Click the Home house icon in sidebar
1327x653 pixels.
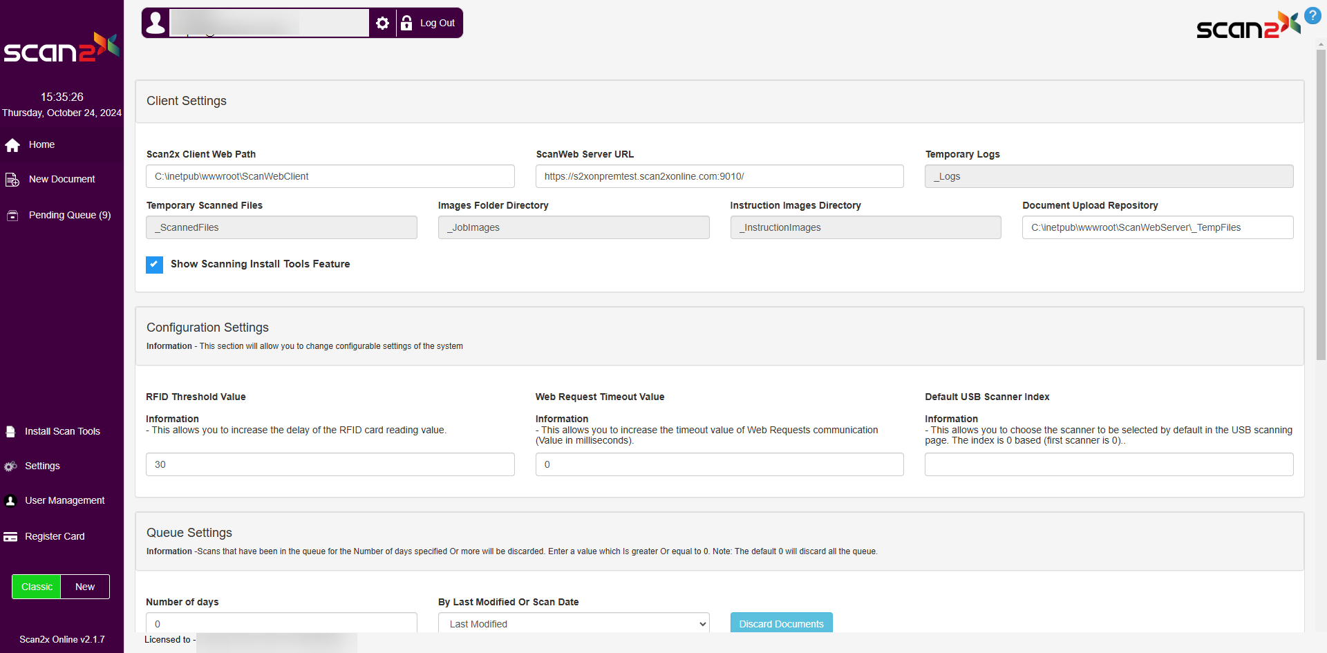coord(12,145)
